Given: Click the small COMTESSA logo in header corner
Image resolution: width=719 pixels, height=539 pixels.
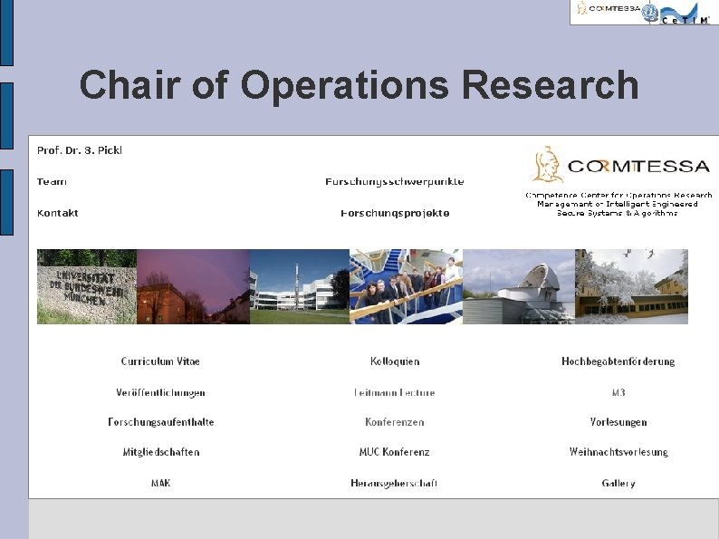Looking at the screenshot, I should (x=608, y=8).
